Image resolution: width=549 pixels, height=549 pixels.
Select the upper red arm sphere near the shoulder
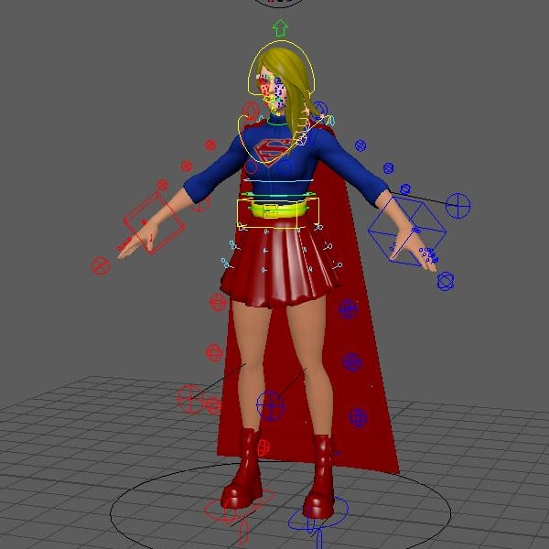(x=210, y=145)
